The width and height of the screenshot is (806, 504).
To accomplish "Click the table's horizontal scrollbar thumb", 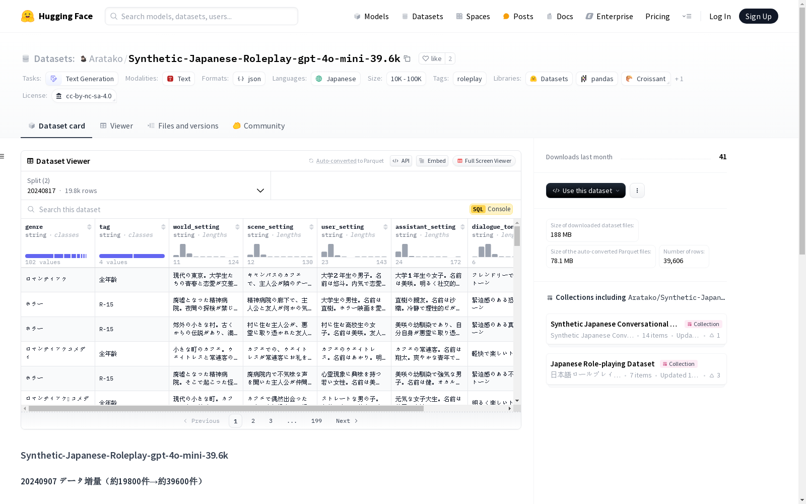I will [226, 409].
